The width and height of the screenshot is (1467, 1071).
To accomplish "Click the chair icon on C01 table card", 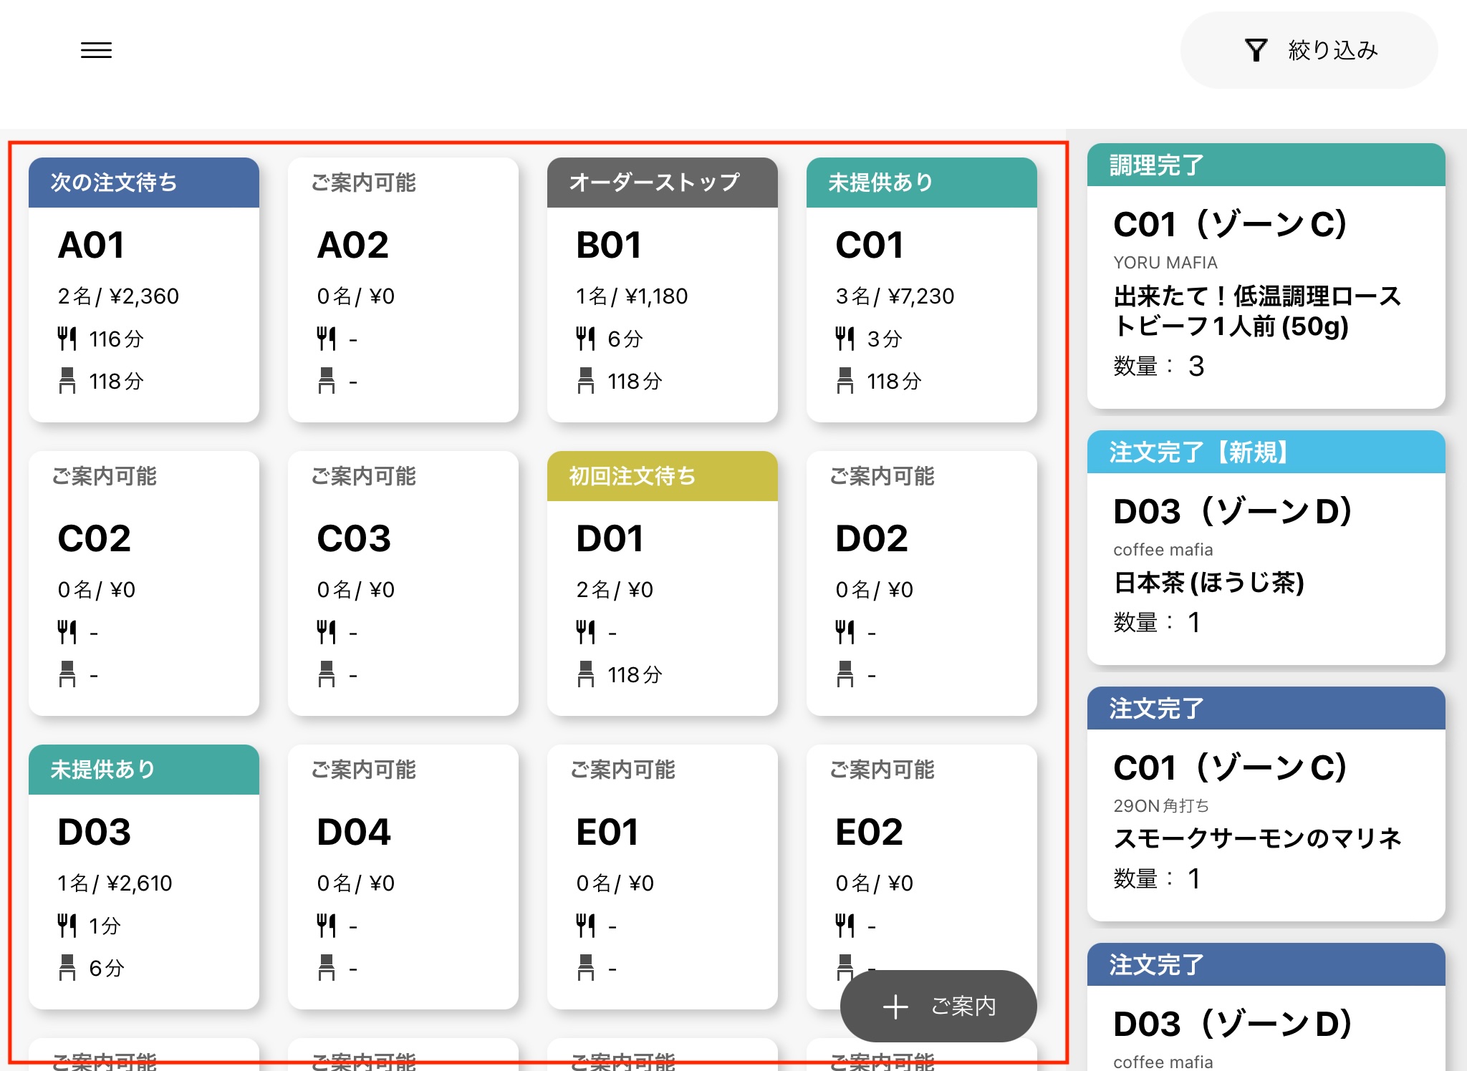I will [x=845, y=381].
